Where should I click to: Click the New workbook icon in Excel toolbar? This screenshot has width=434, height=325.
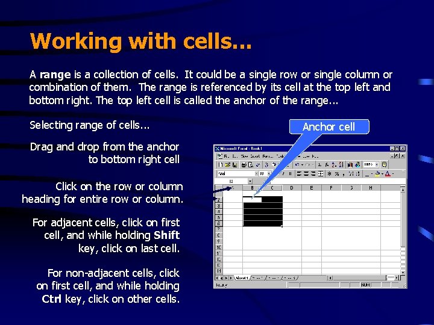click(221, 165)
